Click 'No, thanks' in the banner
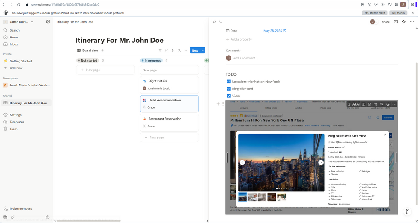Viewport: 418px width, 223px height. pos(398,13)
